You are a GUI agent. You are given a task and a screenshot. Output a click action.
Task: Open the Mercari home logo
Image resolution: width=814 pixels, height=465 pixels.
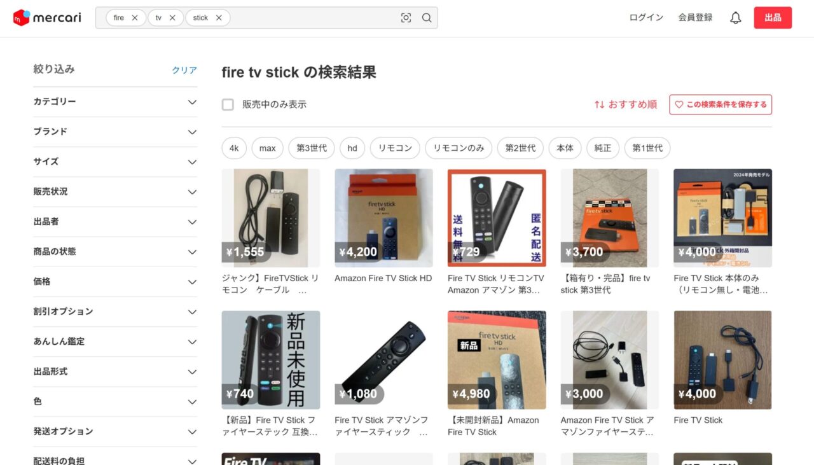(47, 18)
